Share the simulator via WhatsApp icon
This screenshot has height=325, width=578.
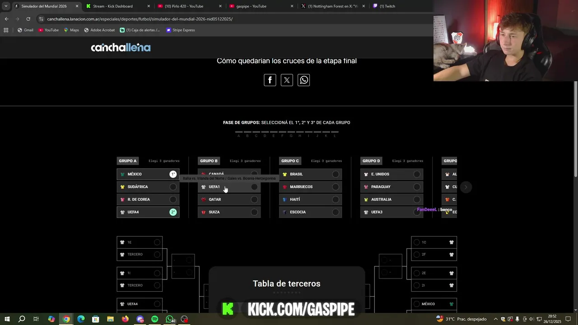pyautogui.click(x=304, y=80)
